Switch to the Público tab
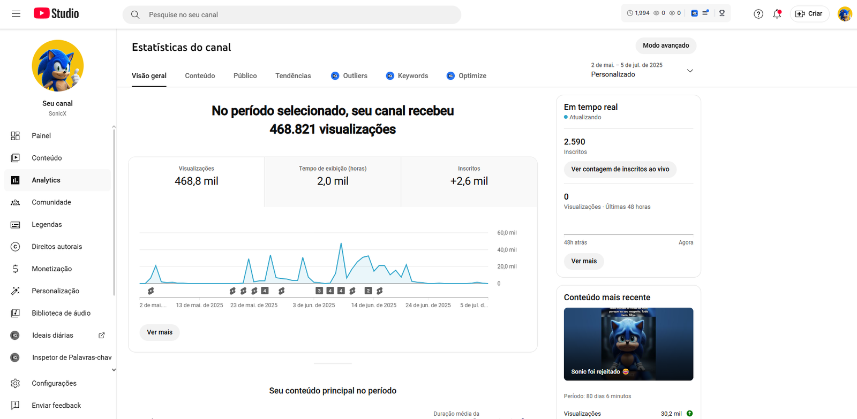Image resolution: width=857 pixels, height=419 pixels. click(245, 76)
